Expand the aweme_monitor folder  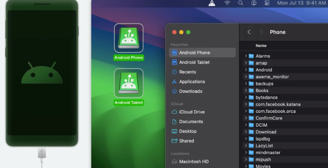[246, 76]
